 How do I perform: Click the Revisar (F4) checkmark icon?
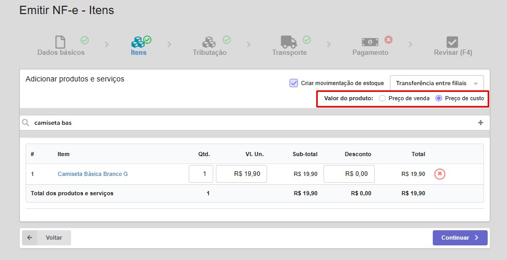pos(453,42)
